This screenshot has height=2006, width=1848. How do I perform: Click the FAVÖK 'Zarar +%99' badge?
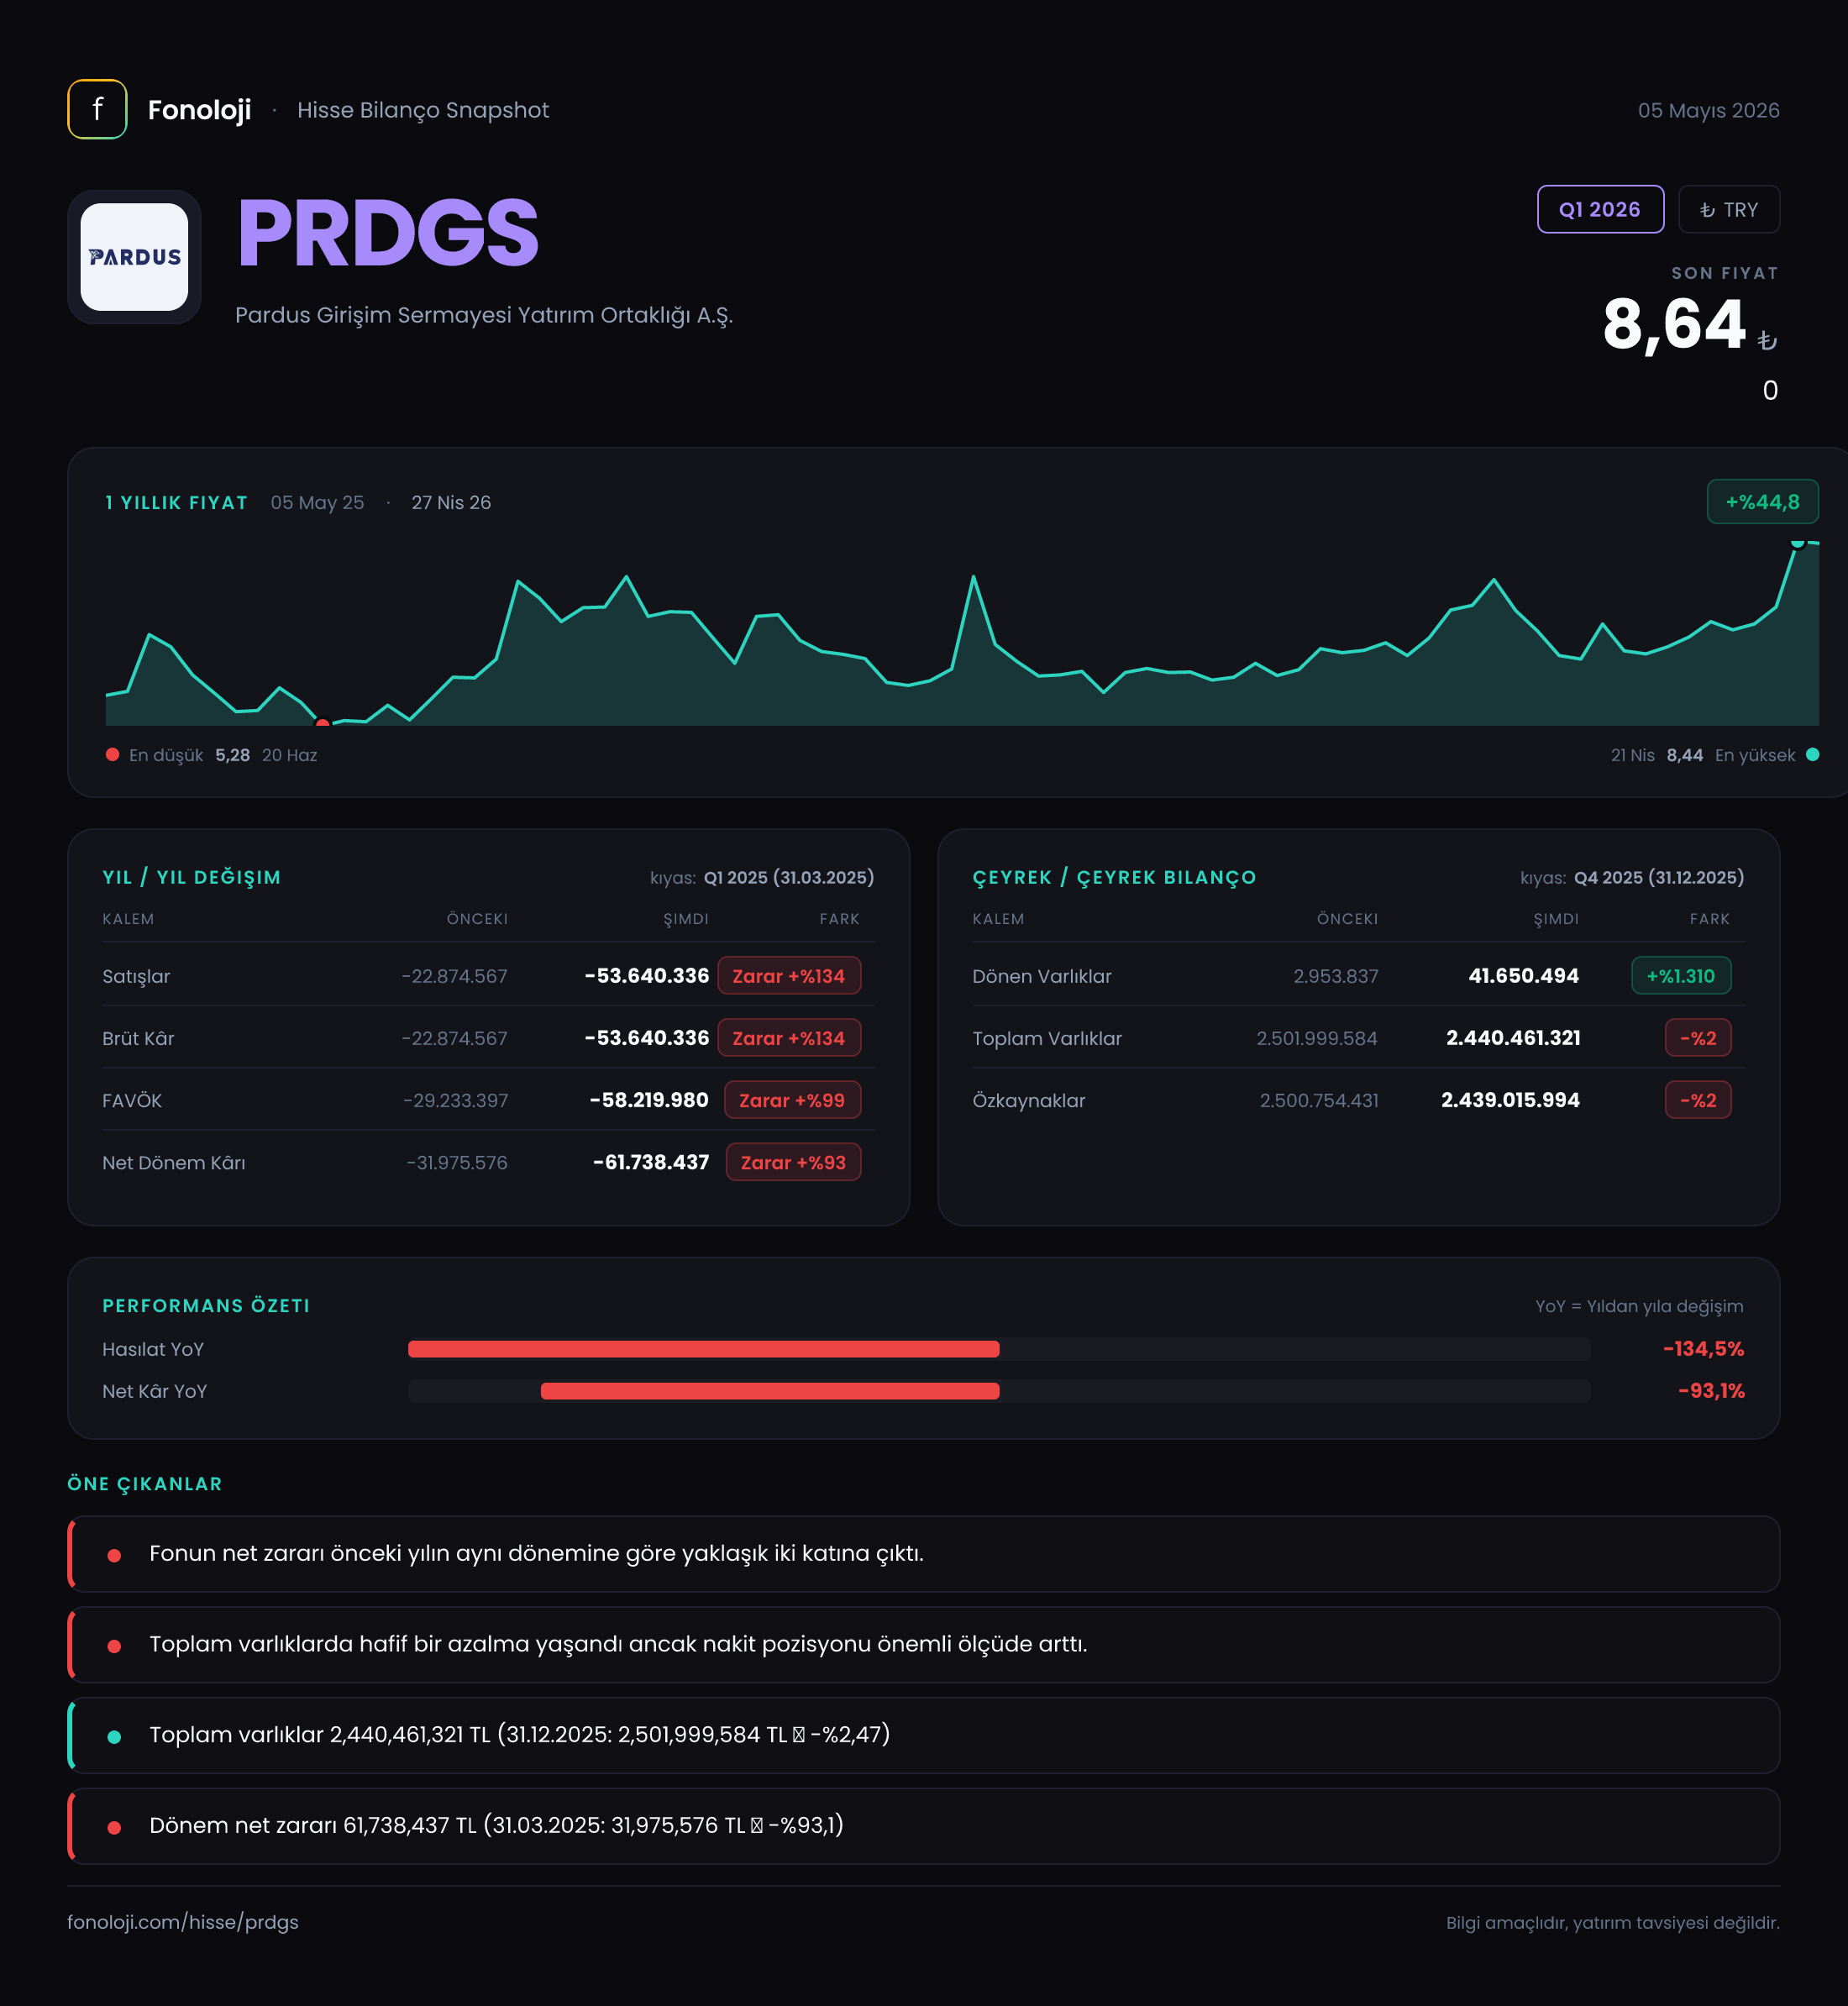[x=792, y=1100]
